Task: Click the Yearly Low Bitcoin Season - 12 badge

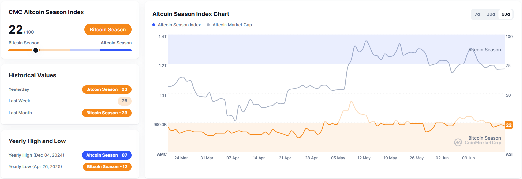Action: coord(107,167)
